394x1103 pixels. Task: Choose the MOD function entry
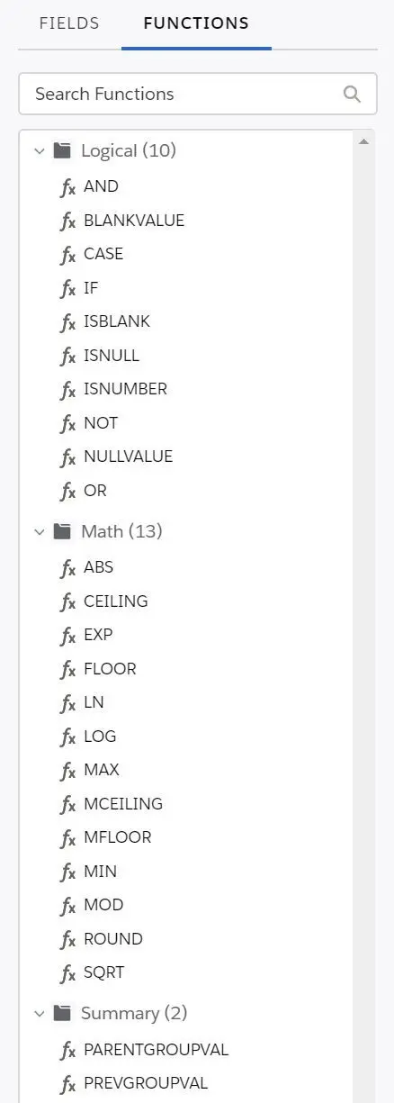(103, 905)
